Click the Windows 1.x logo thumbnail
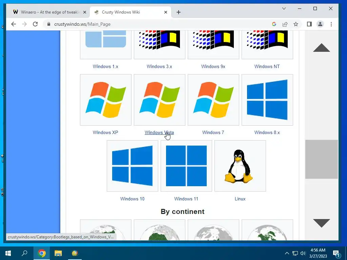Image resolution: width=347 pixels, height=260 pixels. pyautogui.click(x=106, y=44)
